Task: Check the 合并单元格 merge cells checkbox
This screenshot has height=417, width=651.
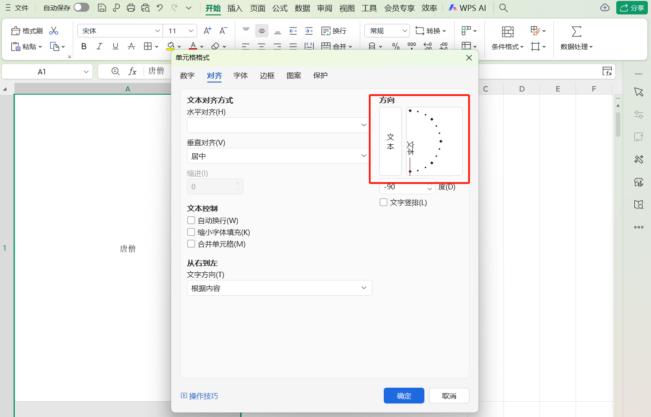Action: point(191,244)
